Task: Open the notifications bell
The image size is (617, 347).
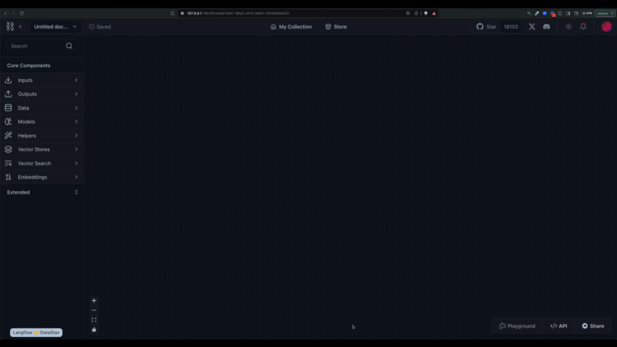Action: pyautogui.click(x=583, y=26)
